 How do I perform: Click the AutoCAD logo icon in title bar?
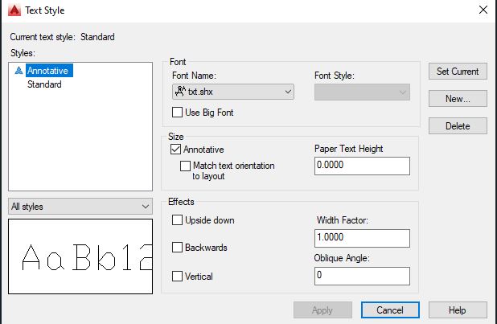[12, 10]
